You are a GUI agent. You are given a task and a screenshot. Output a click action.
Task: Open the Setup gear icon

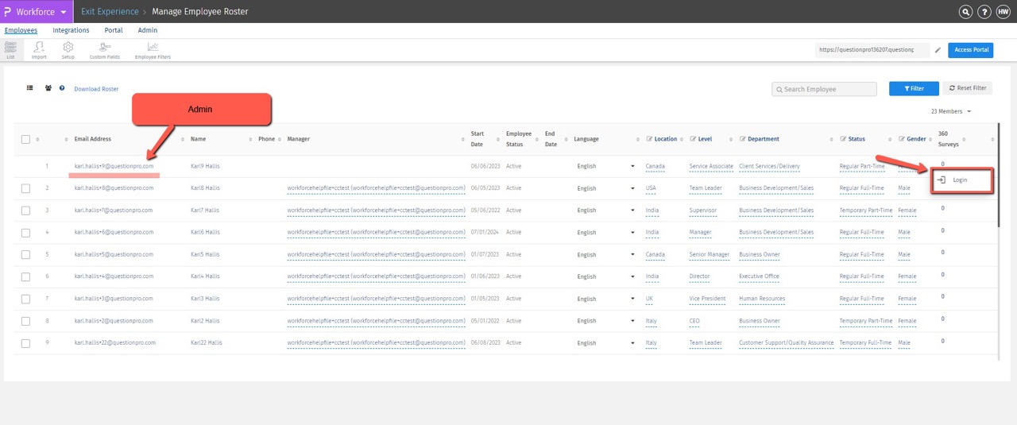click(68, 50)
